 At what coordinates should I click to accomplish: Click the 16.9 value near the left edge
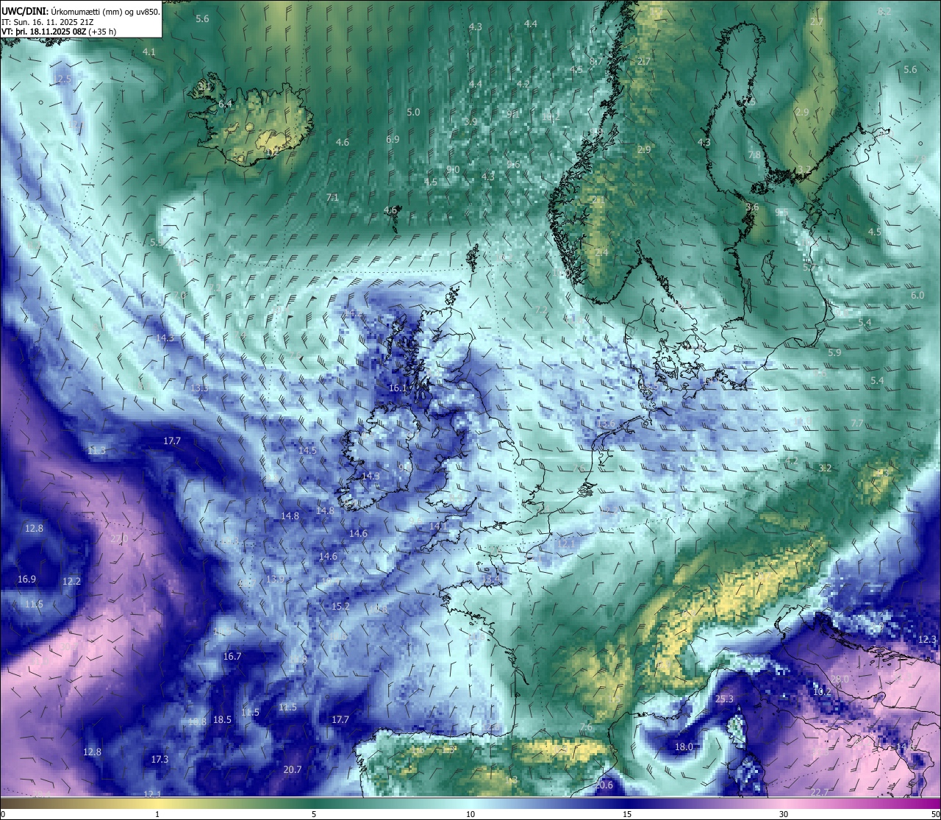tap(26, 579)
